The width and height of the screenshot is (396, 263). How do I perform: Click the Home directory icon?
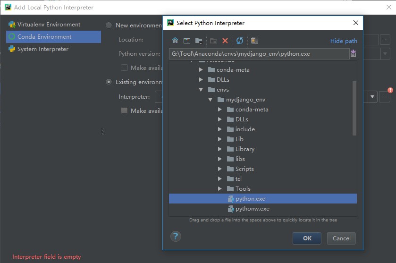[x=175, y=41]
